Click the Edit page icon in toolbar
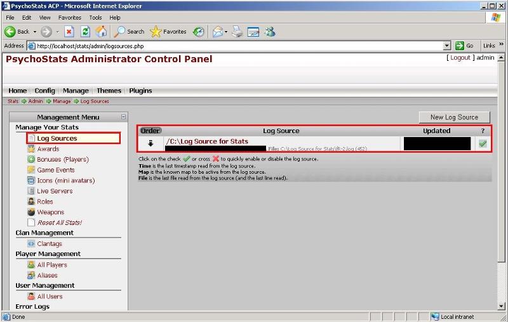The width and height of the screenshot is (508, 322). click(x=253, y=32)
